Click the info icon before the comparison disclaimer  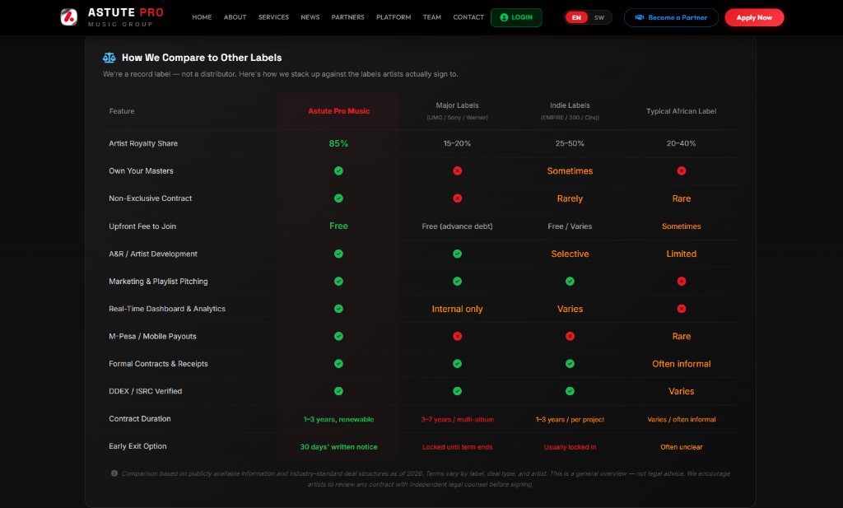(x=114, y=473)
